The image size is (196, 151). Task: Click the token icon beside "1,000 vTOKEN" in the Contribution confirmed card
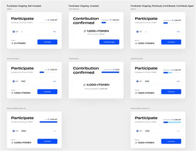click(85, 31)
